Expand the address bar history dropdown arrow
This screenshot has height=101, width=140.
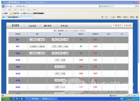[100, 6]
